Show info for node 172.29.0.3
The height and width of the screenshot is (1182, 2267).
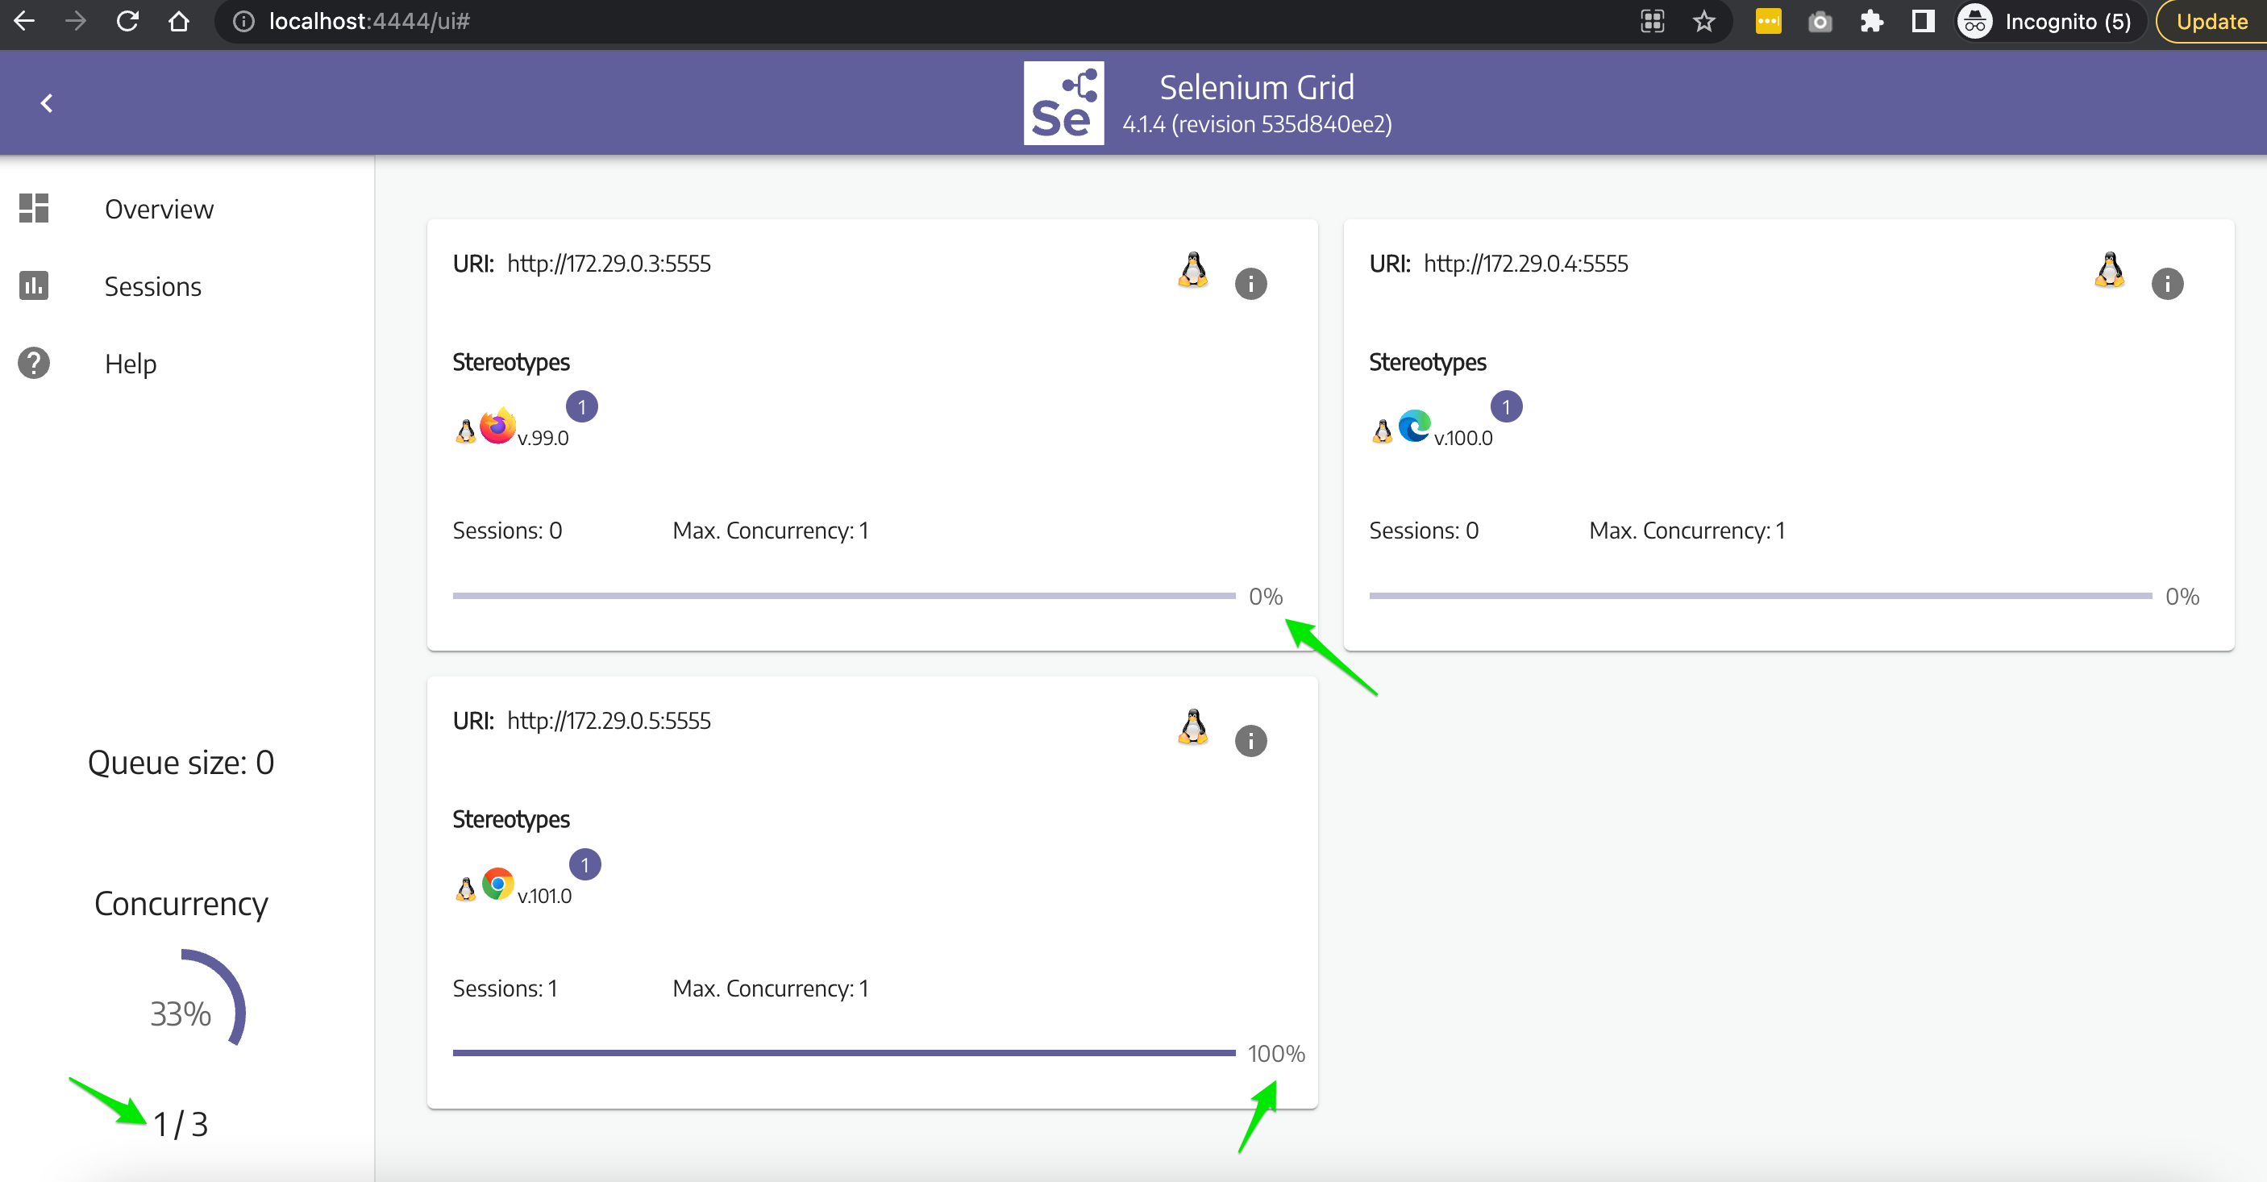point(1250,283)
